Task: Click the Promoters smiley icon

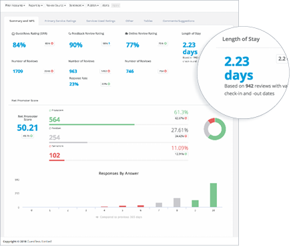Action: click(50, 110)
